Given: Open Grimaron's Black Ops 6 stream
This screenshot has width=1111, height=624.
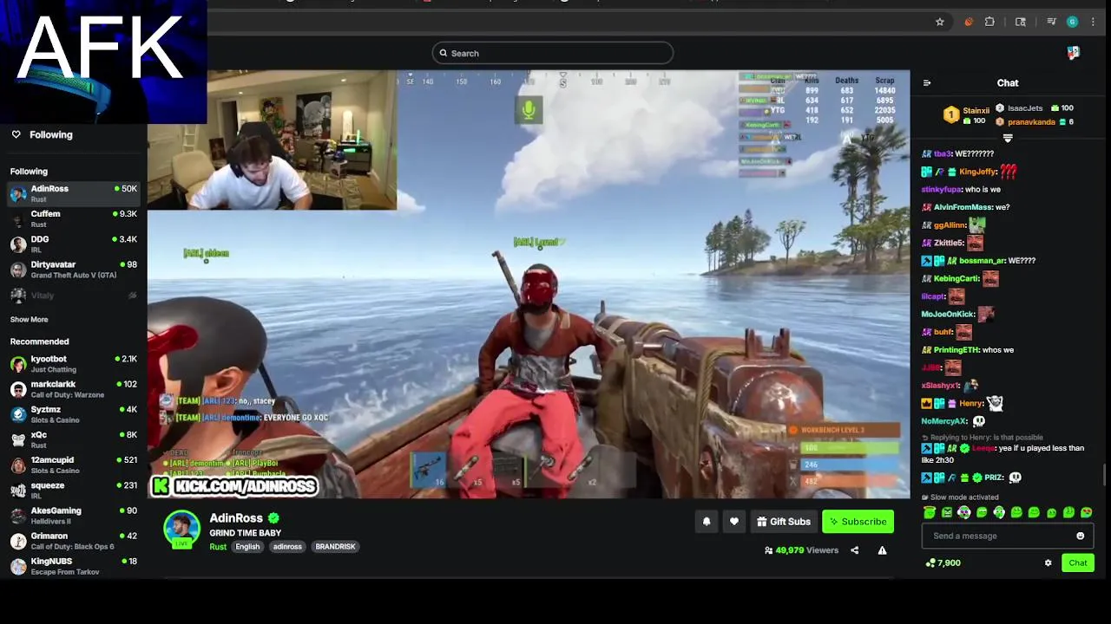Looking at the screenshot, I should (73, 541).
